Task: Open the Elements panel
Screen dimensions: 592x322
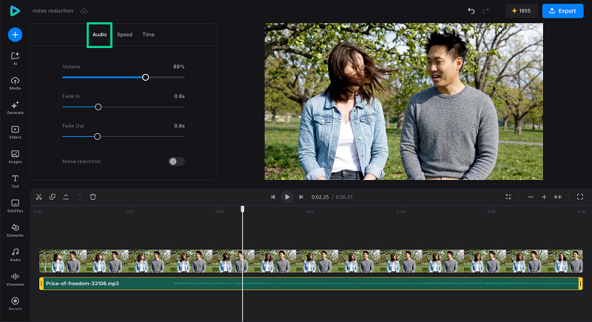Action: coord(15,230)
